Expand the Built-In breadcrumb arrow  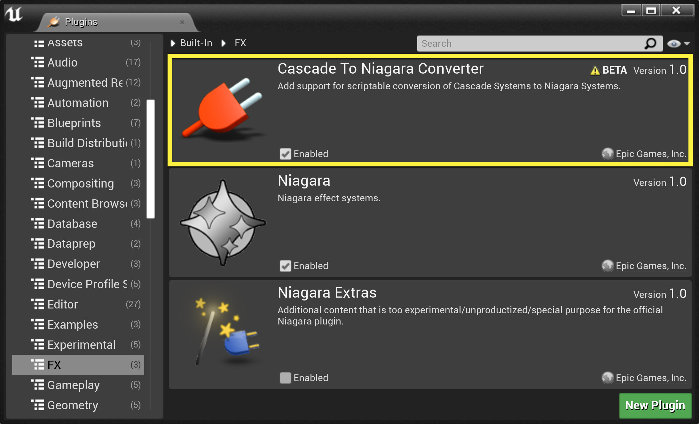[173, 43]
